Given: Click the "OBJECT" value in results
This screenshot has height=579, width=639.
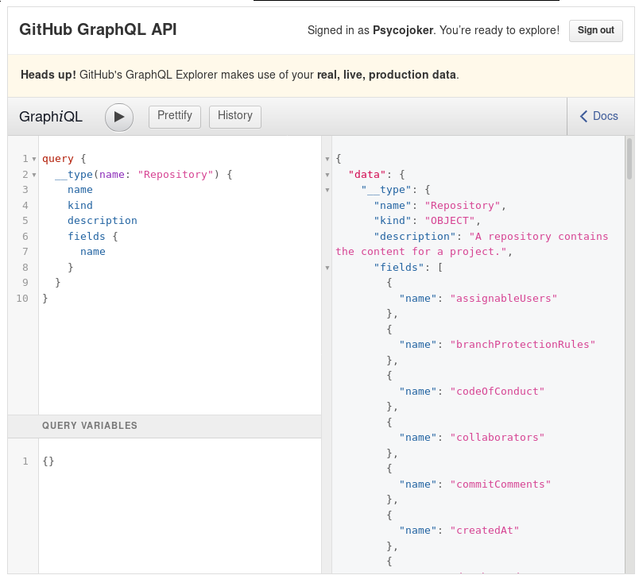Looking at the screenshot, I should 450,221.
